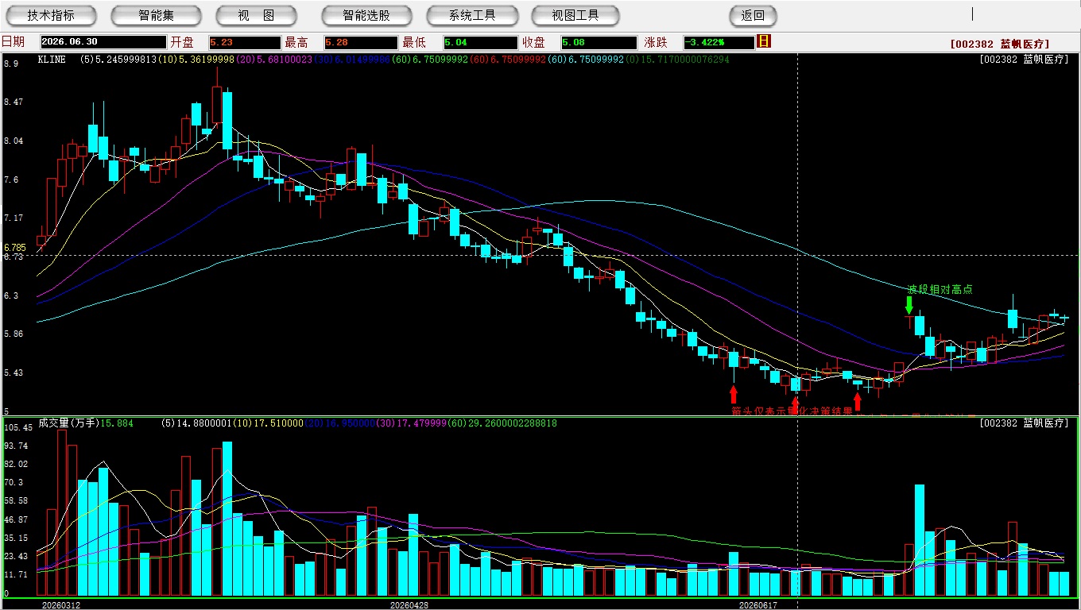The image size is (1081, 610).
Task: Click the 105.45 volume axis label
Action: click(x=18, y=427)
